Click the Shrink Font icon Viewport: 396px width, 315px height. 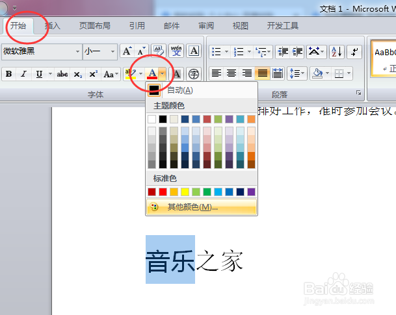coord(141,51)
